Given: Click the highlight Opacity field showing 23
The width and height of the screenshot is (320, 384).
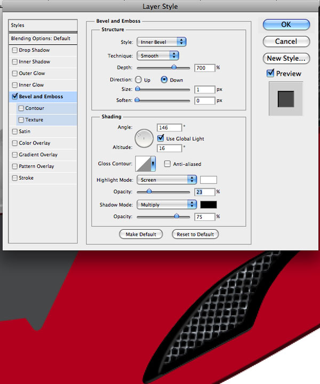Looking at the screenshot, I should pos(205,192).
